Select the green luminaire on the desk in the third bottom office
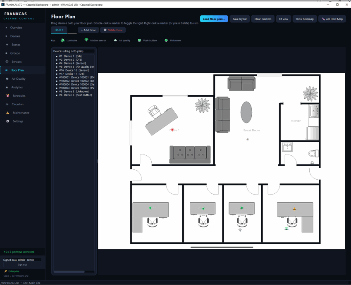Screen dimensions: 351x285 [241, 208]
